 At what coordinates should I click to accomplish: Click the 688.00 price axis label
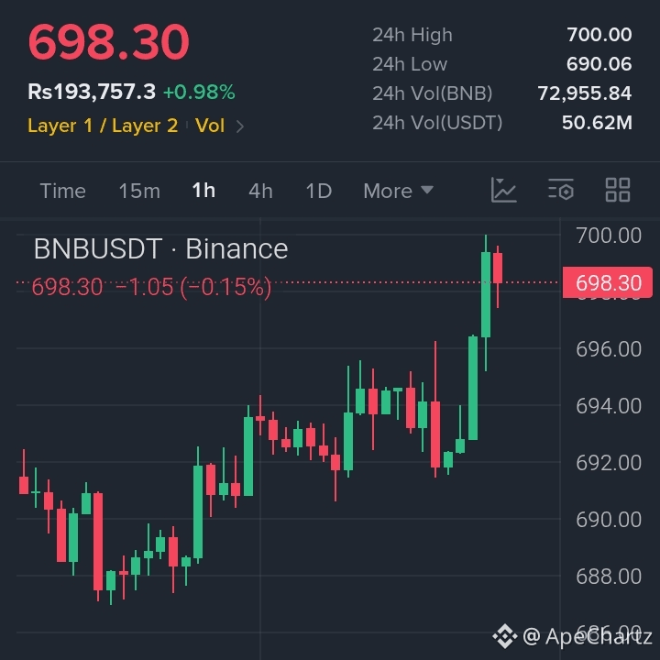(x=609, y=577)
